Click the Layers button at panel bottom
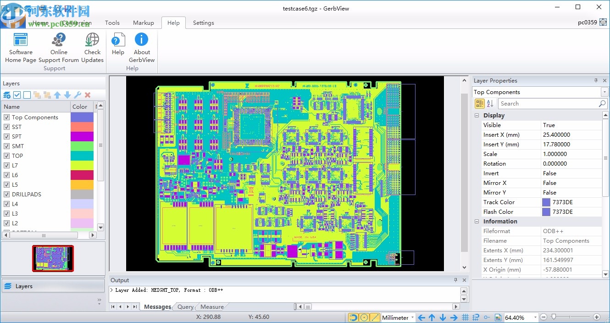The width and height of the screenshot is (610, 323). (x=24, y=286)
